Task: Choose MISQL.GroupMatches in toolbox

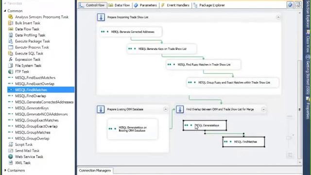Action: [33, 132]
